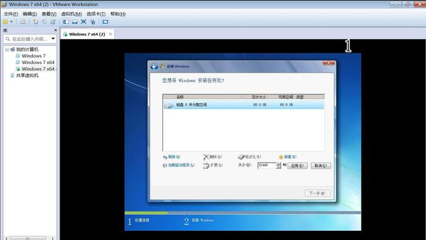The image size is (426, 240).
Task: Click the back arrow in Windows setup
Action: click(x=154, y=66)
